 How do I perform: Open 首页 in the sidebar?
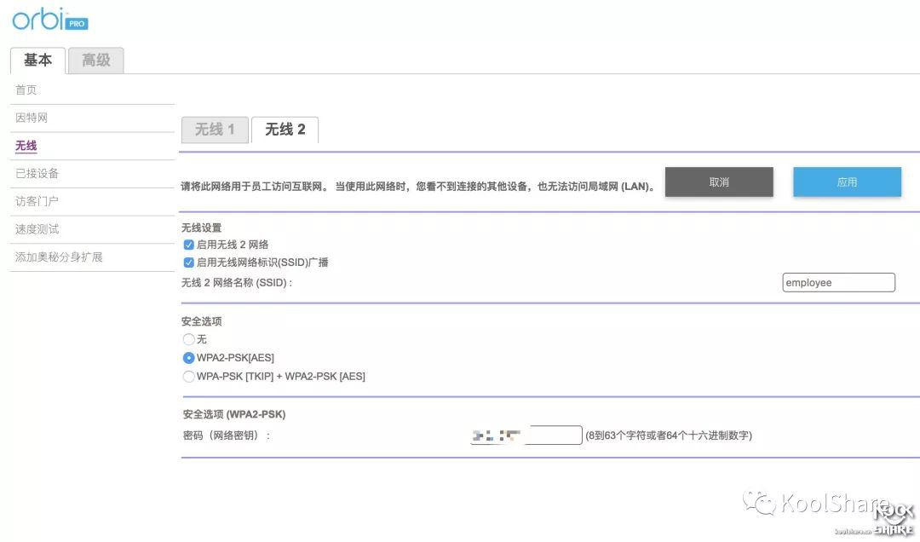point(26,90)
